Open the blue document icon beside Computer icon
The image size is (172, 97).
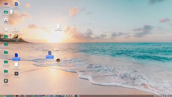point(16,4)
